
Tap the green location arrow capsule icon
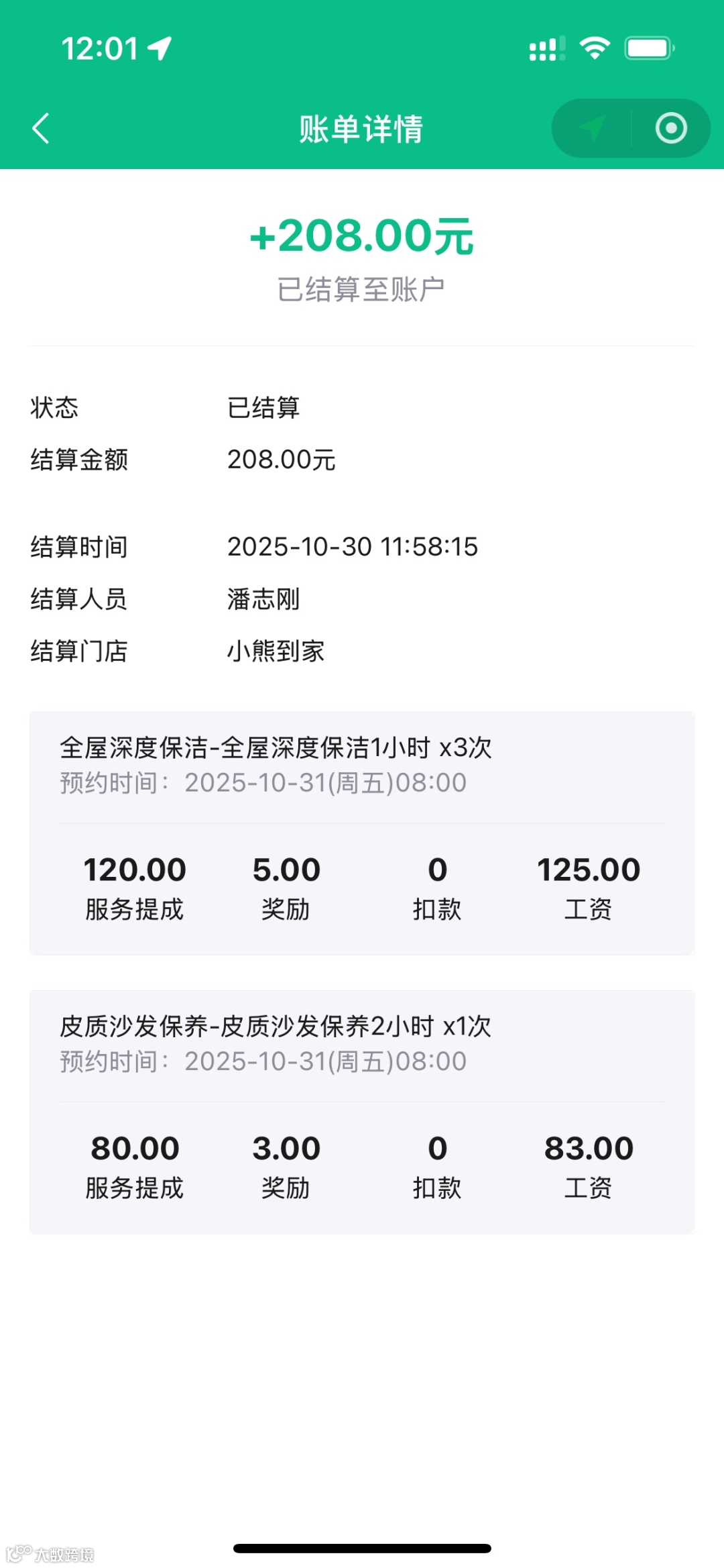(592, 128)
